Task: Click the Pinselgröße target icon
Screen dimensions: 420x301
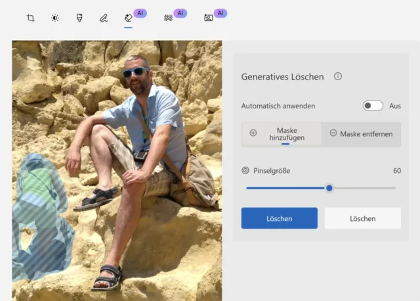Action: [245, 170]
